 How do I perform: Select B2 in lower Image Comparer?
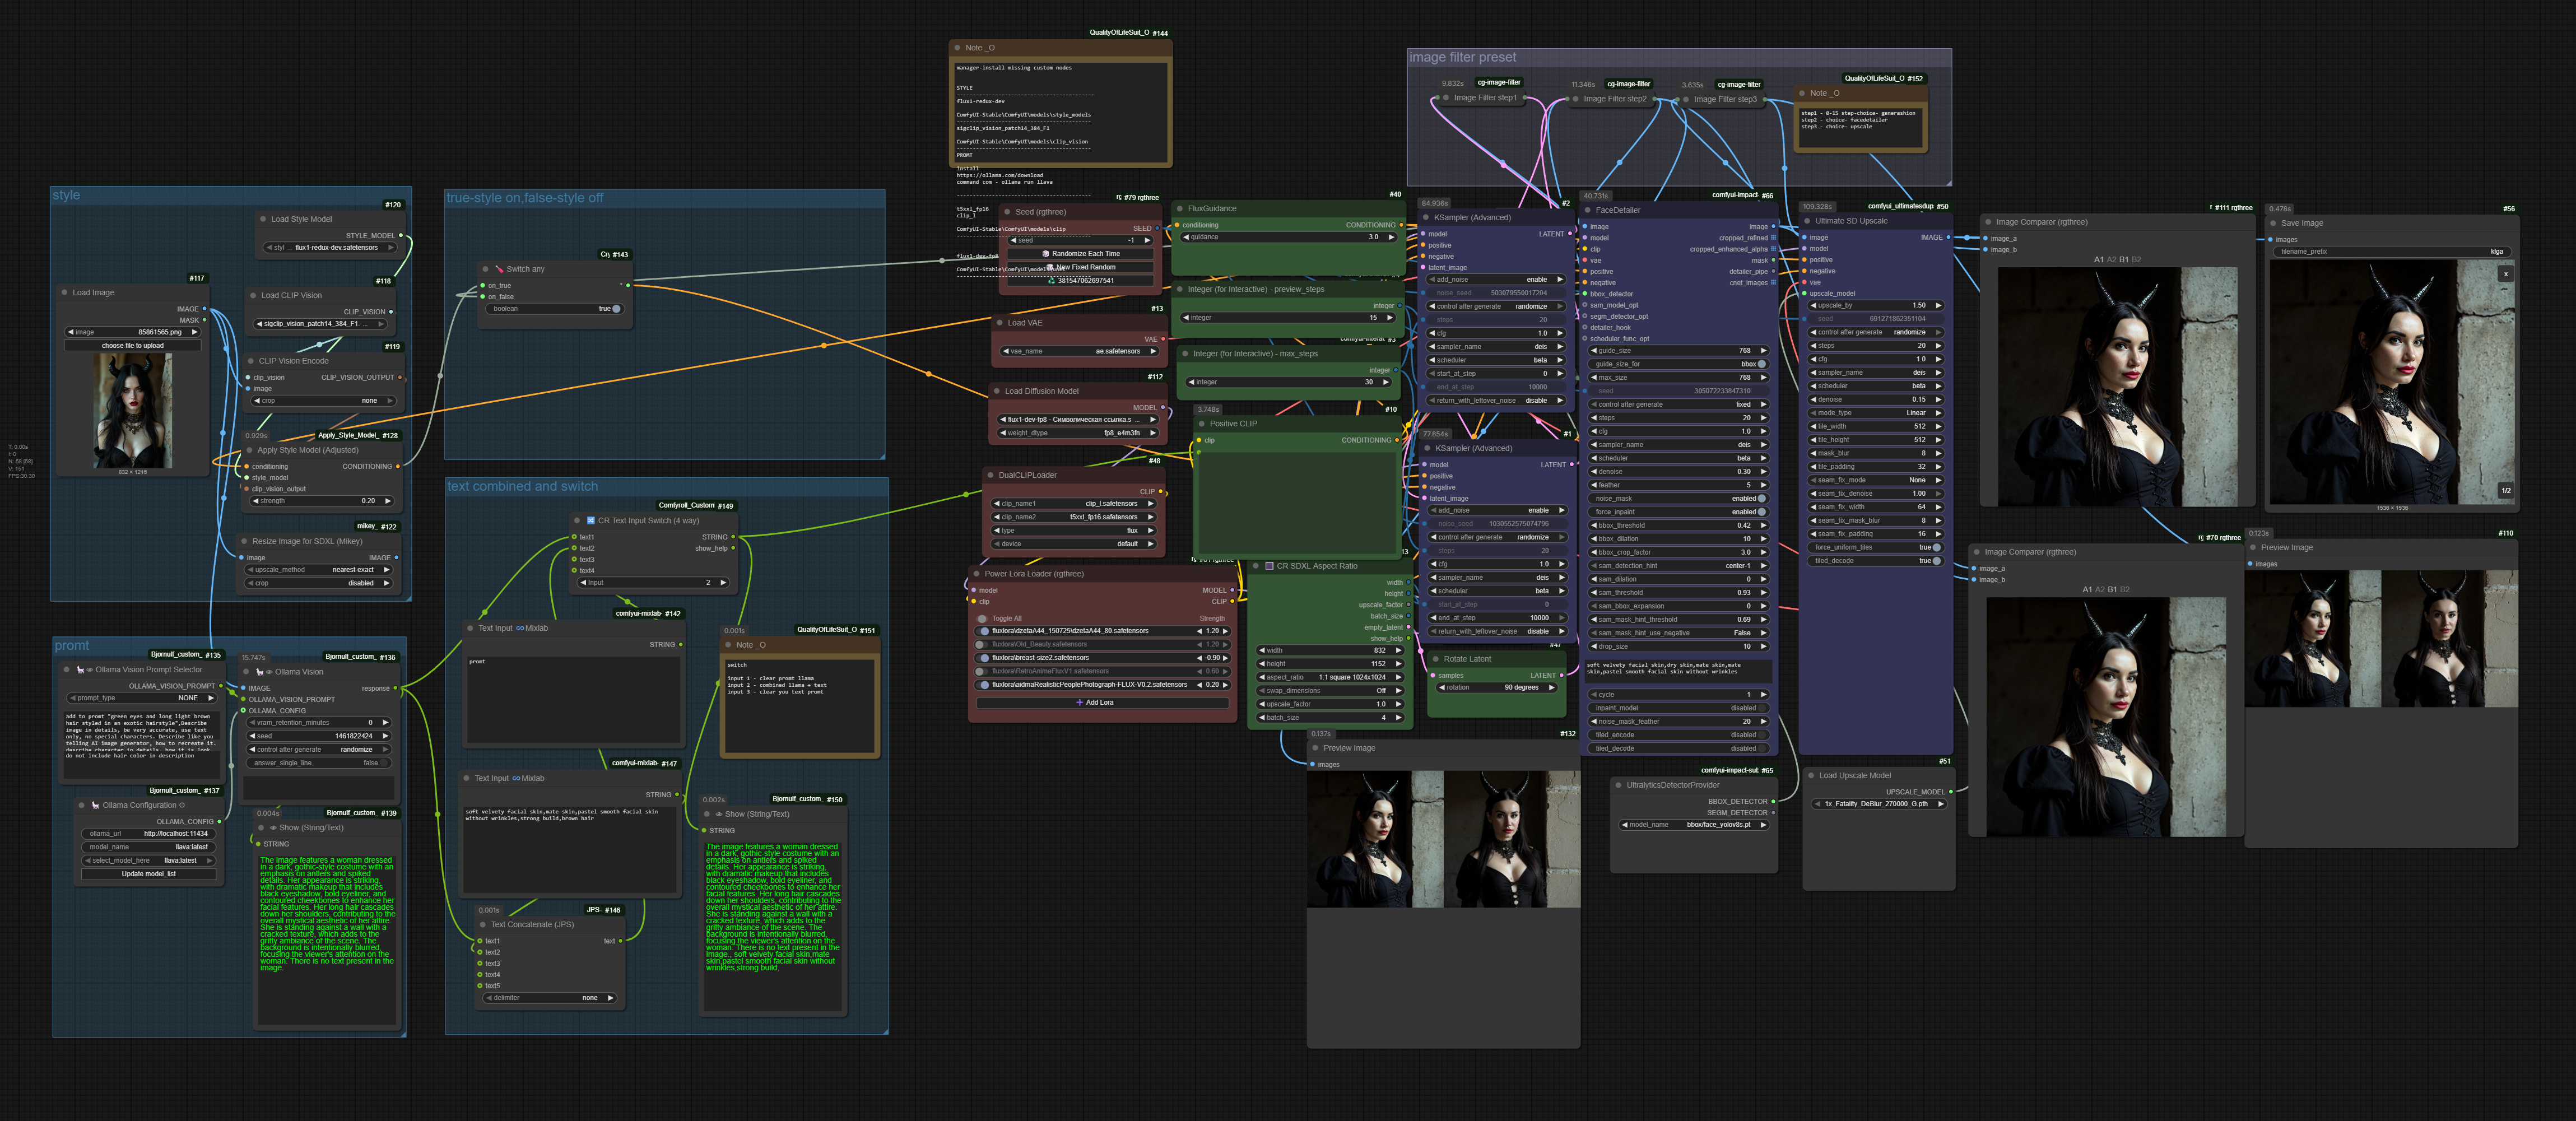[x=2125, y=590]
